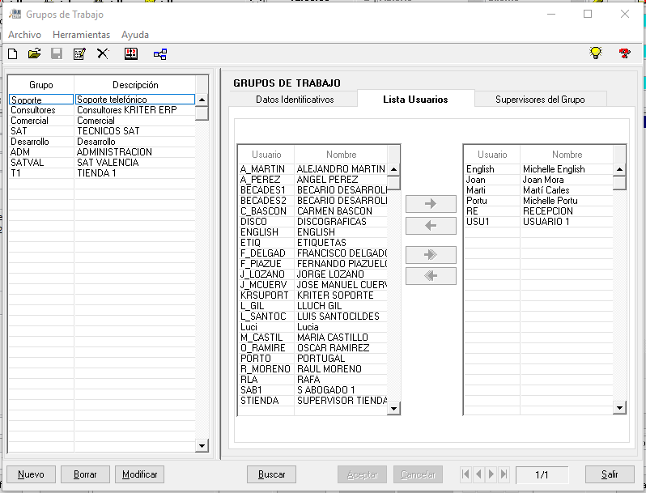Select user KRSUPORT in available list
This screenshot has width=646, height=493.
pyautogui.click(x=312, y=295)
